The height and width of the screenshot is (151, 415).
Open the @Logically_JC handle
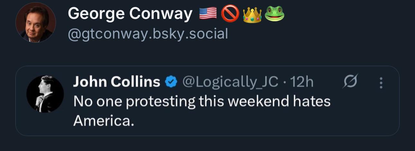(230, 83)
